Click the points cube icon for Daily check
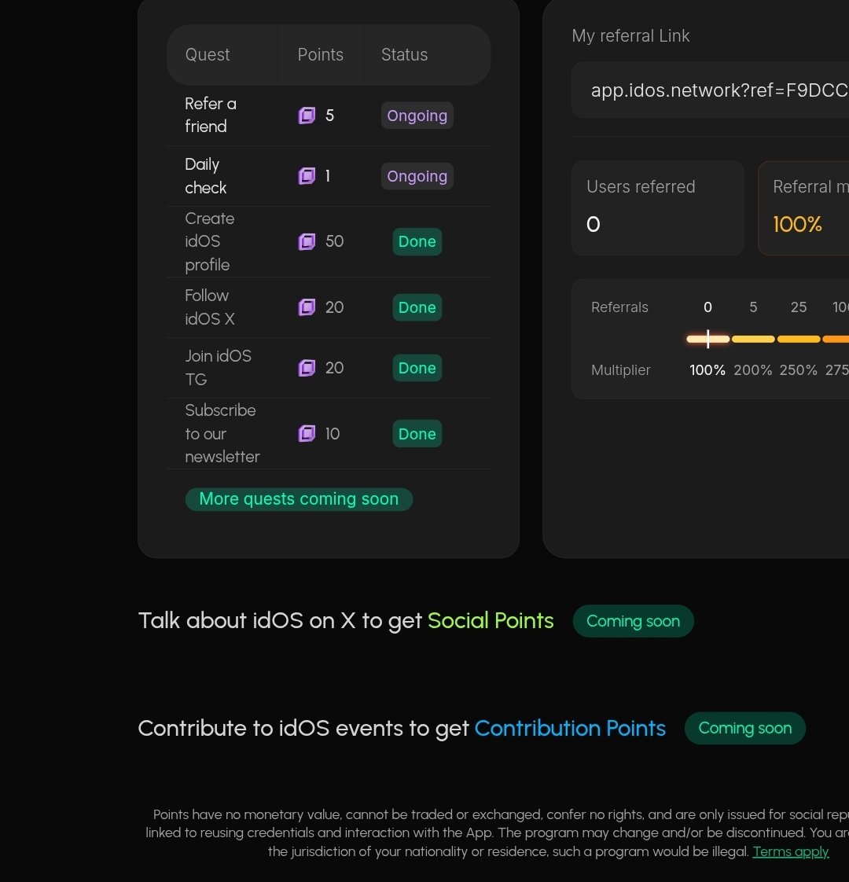The height and width of the screenshot is (882, 849). click(x=307, y=176)
